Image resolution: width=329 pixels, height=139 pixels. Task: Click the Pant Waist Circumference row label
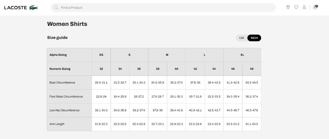coord(66,97)
